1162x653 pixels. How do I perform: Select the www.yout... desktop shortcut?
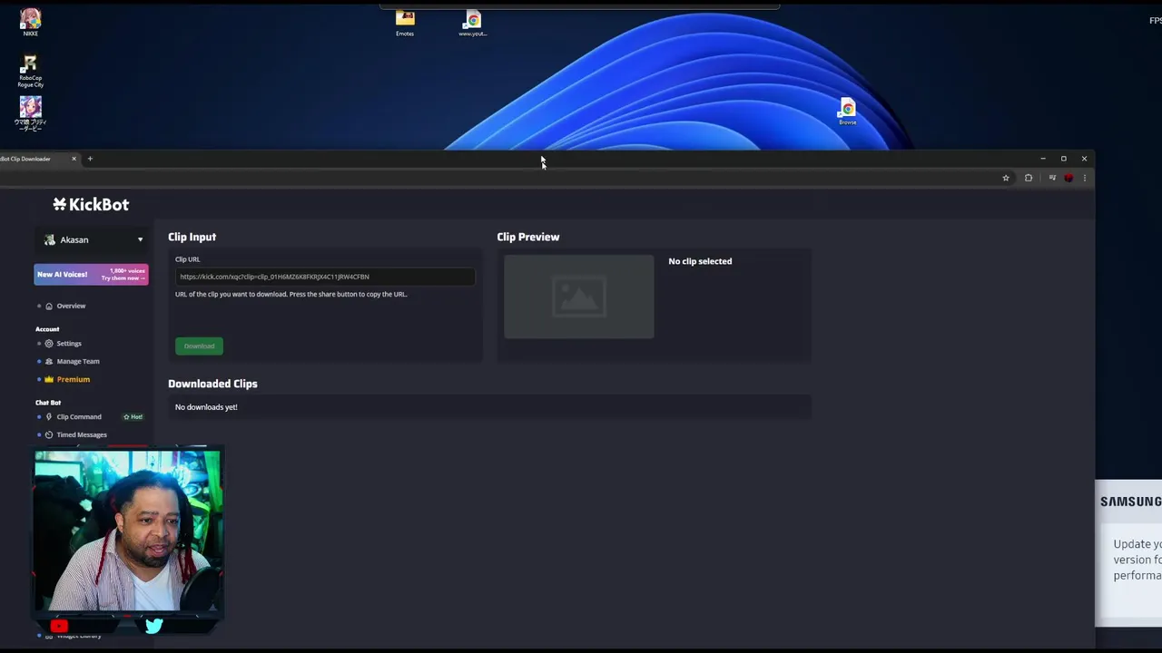(x=472, y=23)
